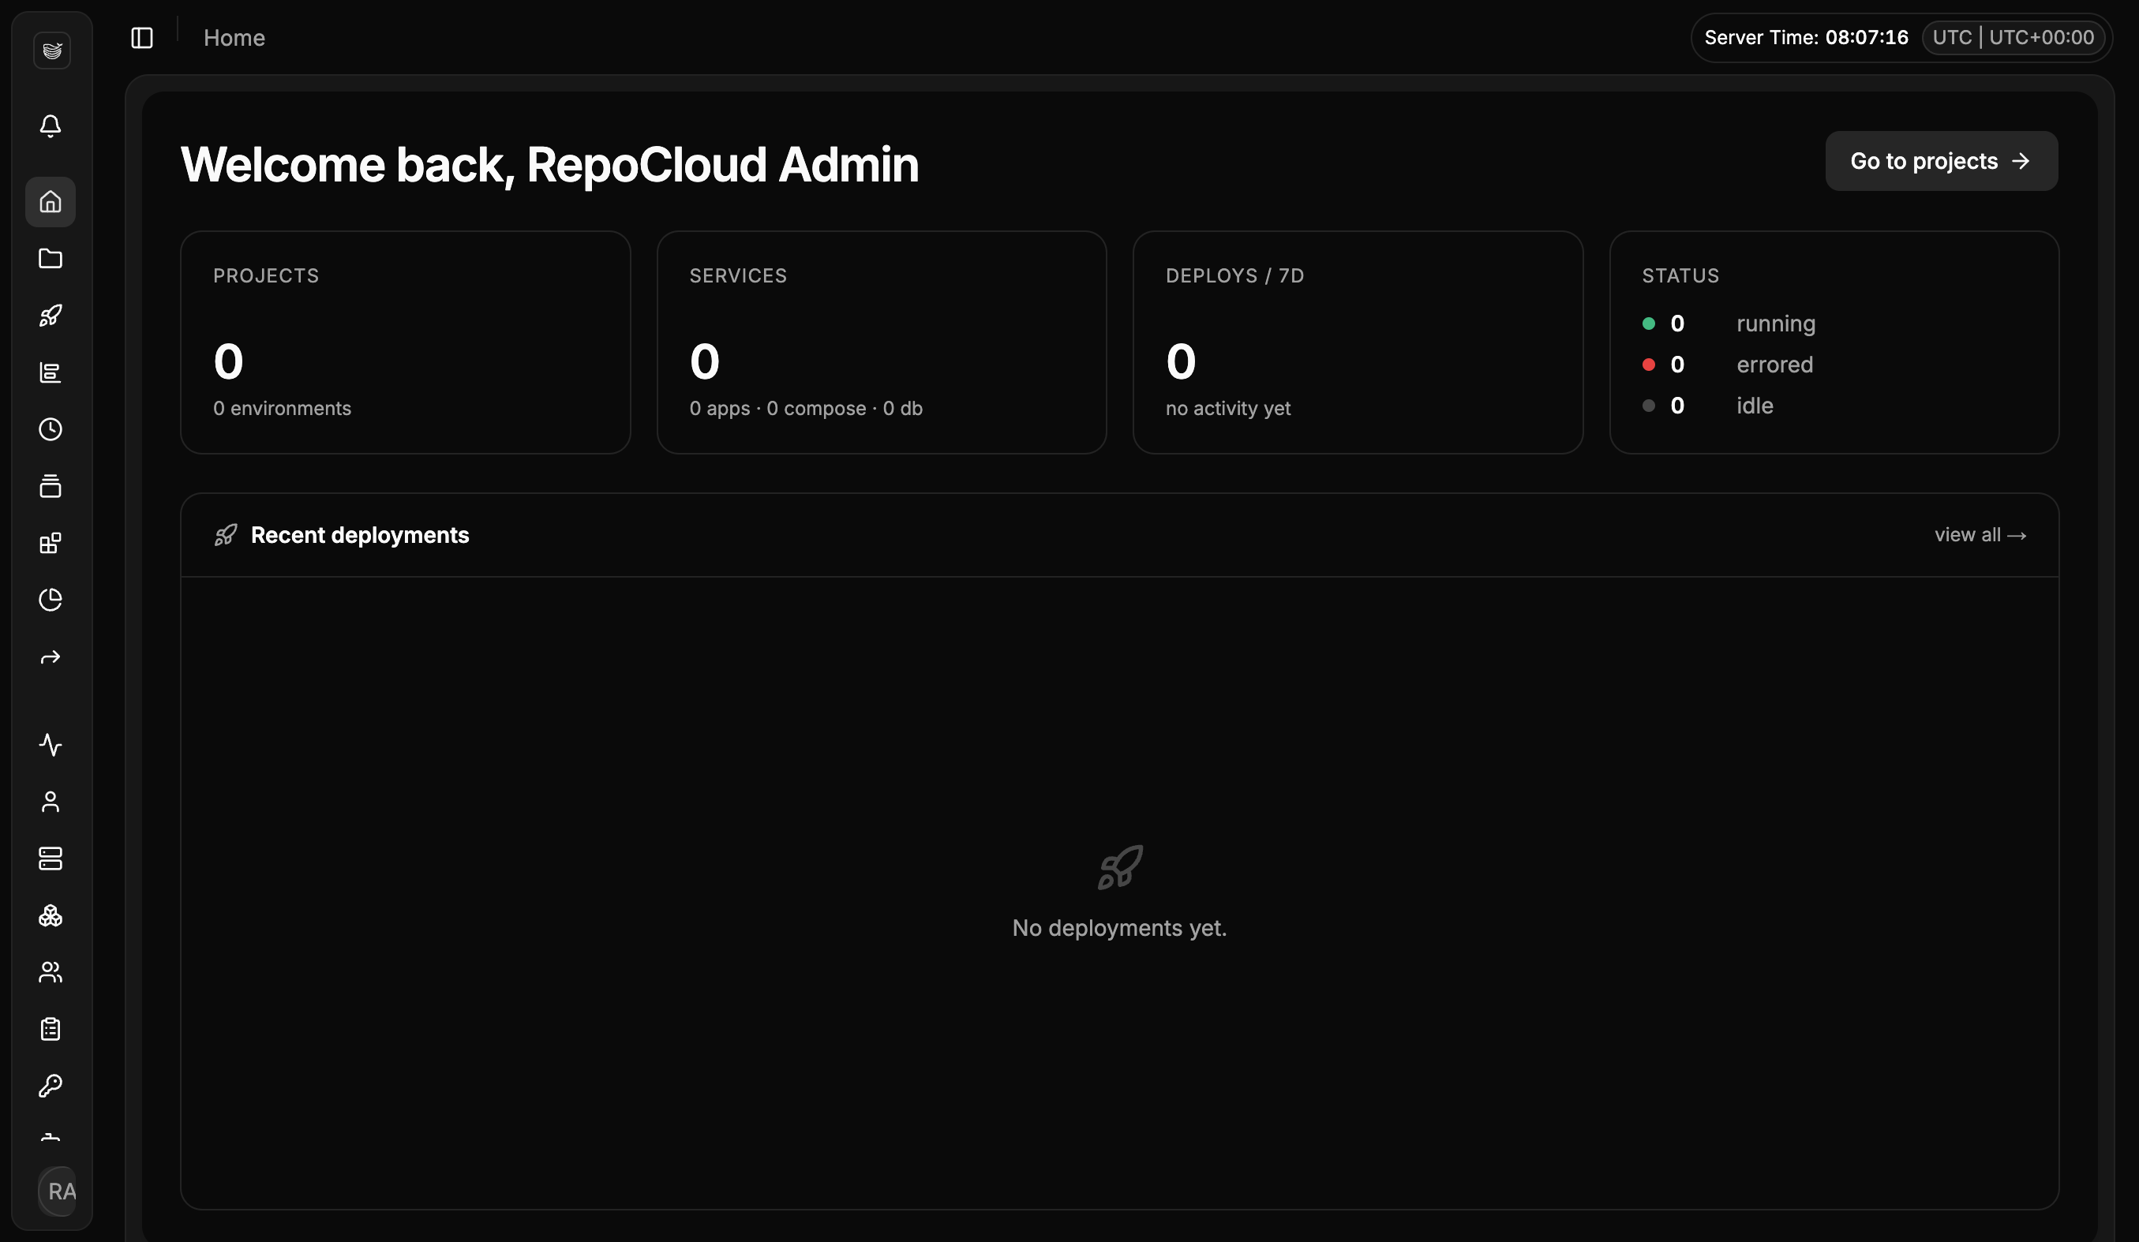Toggle the sidebar panel collapse icon
Viewport: 2139px width, 1242px height.
coord(142,37)
